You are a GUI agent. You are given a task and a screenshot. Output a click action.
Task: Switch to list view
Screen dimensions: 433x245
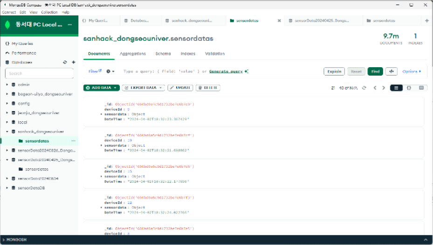coord(396,88)
